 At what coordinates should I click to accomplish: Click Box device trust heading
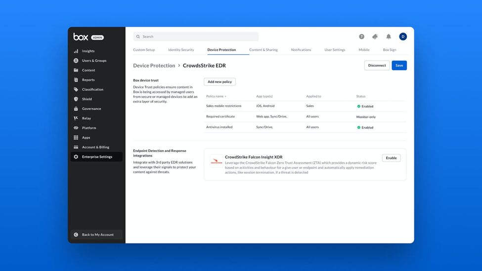[146, 80]
